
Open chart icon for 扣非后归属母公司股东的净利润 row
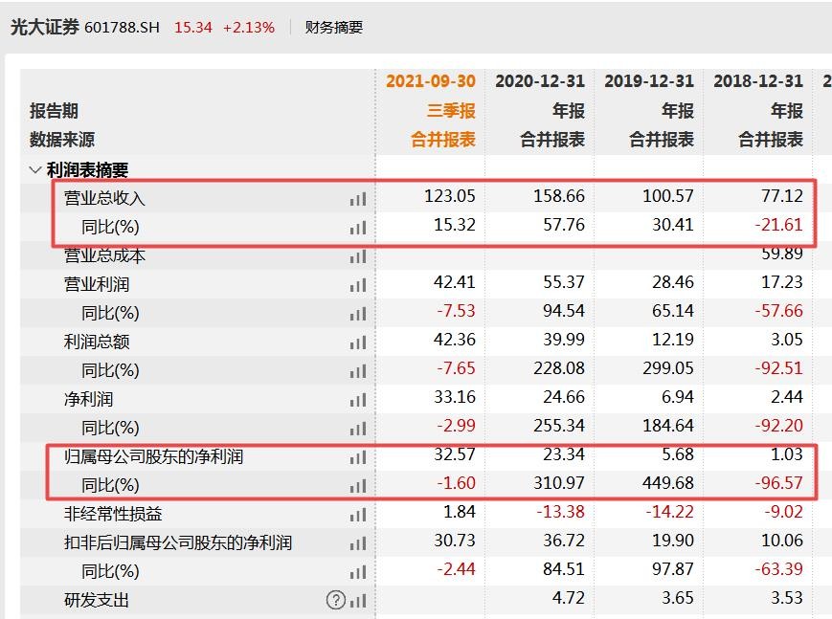358,543
